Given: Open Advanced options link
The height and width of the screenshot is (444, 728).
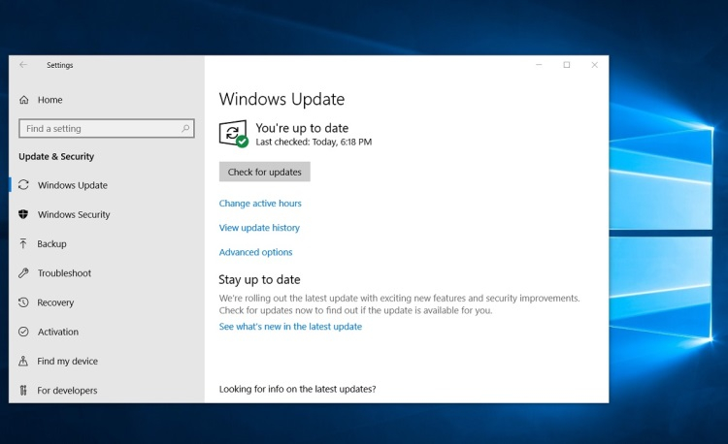Looking at the screenshot, I should 256,252.
